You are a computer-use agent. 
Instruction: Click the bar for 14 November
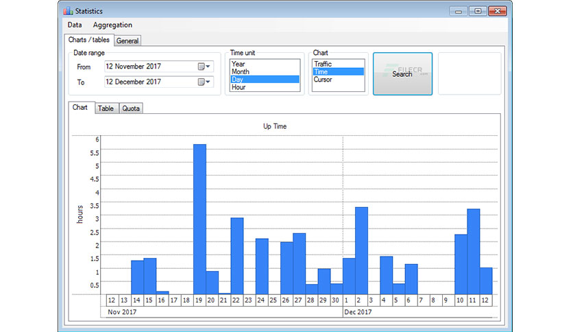click(137, 278)
